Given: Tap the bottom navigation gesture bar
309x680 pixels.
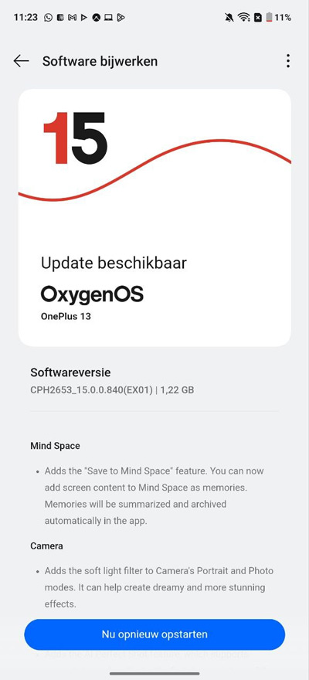Looking at the screenshot, I should pos(154,674).
